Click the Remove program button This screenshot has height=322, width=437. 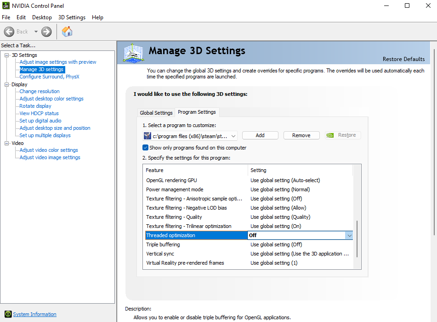(x=301, y=135)
